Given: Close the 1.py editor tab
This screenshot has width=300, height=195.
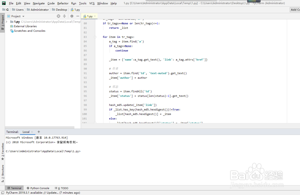Looking at the screenshot, I should (95, 16).
